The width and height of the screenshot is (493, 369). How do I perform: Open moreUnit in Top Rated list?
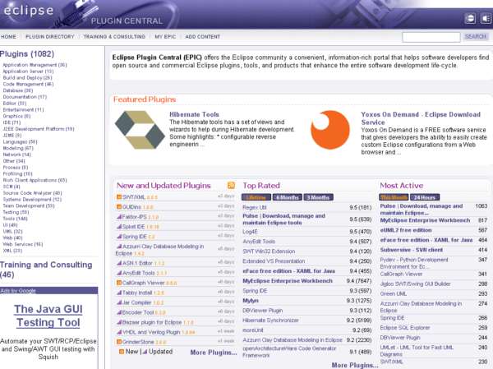[253, 330]
